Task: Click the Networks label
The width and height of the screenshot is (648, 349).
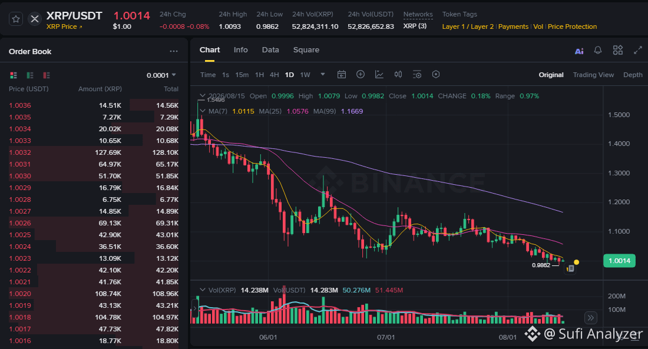Action: tap(418, 15)
